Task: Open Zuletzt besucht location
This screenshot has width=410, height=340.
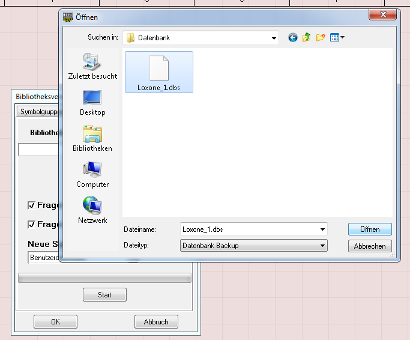Action: 92,66
